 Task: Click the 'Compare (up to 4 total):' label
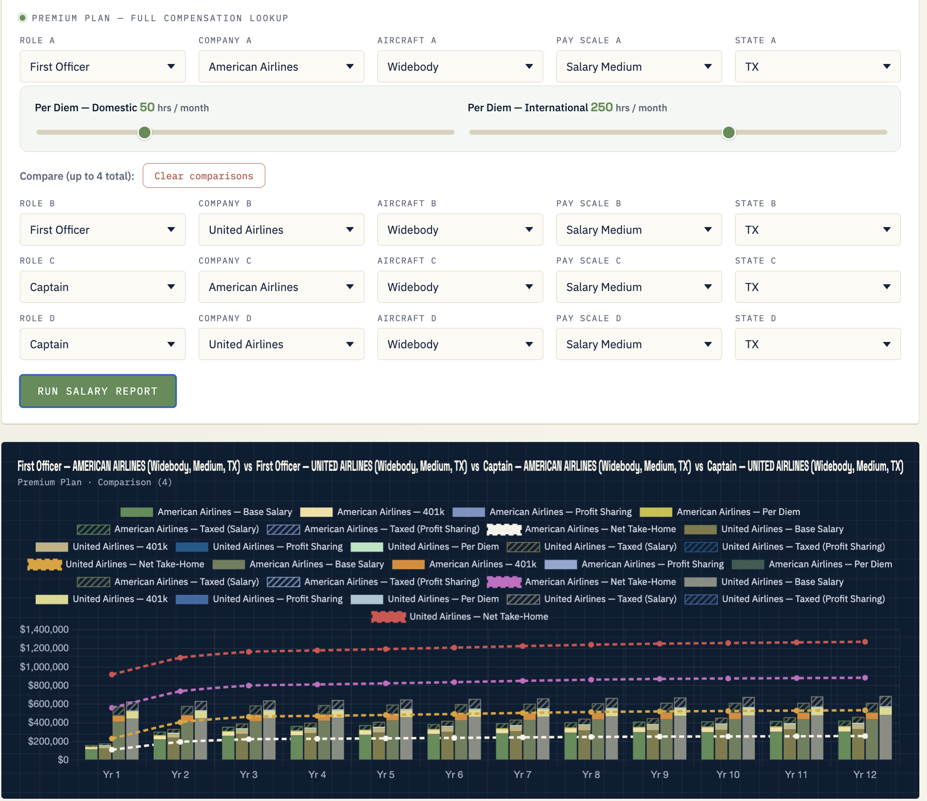[77, 176]
